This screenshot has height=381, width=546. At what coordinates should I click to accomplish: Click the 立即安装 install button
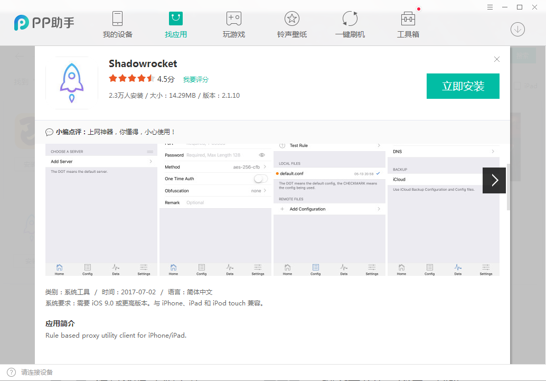coord(463,86)
